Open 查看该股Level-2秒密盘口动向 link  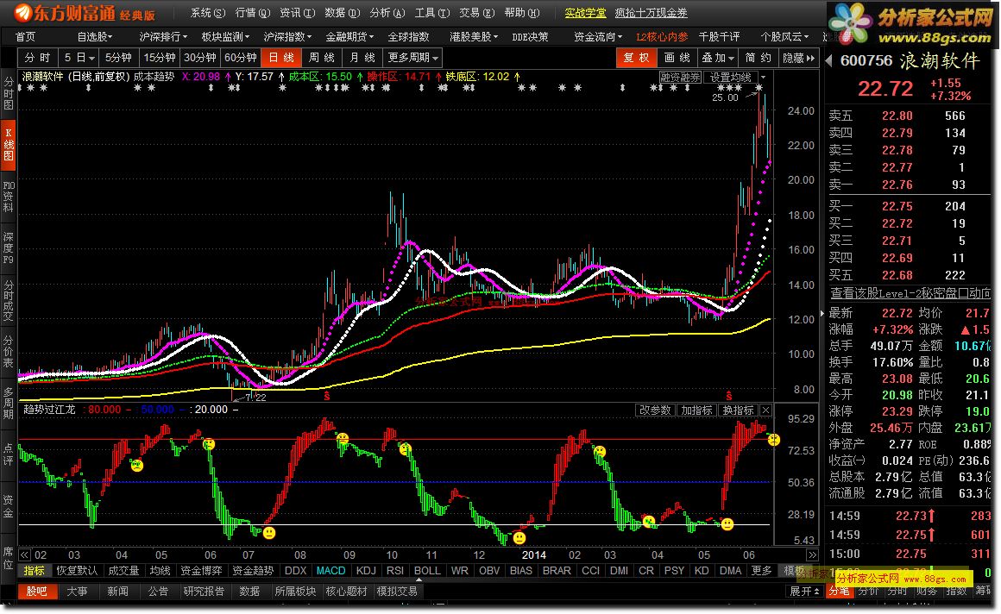[x=911, y=293]
